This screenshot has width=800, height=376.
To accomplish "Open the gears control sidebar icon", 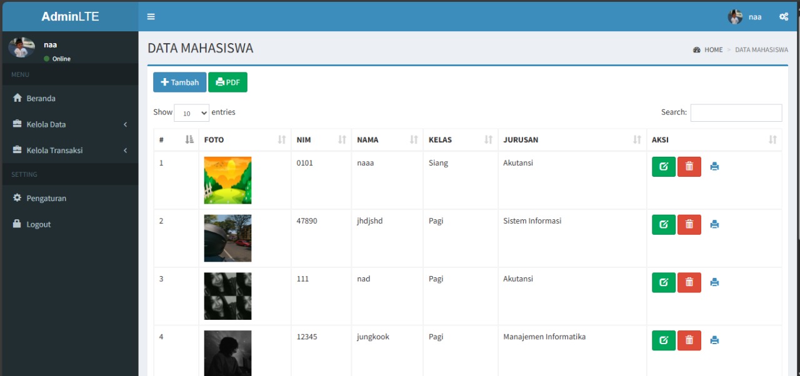I will [x=783, y=17].
